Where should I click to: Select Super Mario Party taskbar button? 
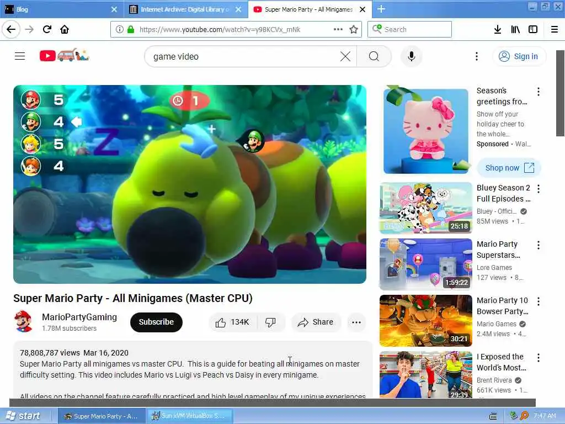click(102, 416)
